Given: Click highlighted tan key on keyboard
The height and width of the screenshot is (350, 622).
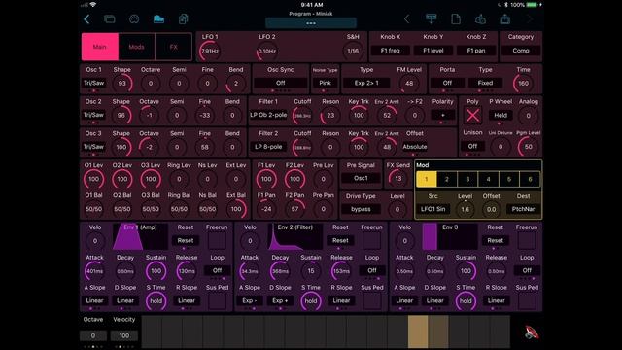Looking at the screenshot, I should coord(418,332).
